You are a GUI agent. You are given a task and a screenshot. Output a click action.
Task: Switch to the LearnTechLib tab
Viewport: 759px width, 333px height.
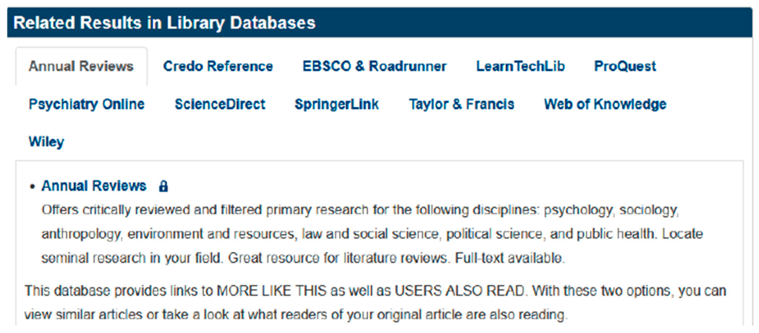point(520,66)
